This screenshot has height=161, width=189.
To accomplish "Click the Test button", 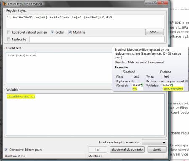I will (x=98, y=149).
